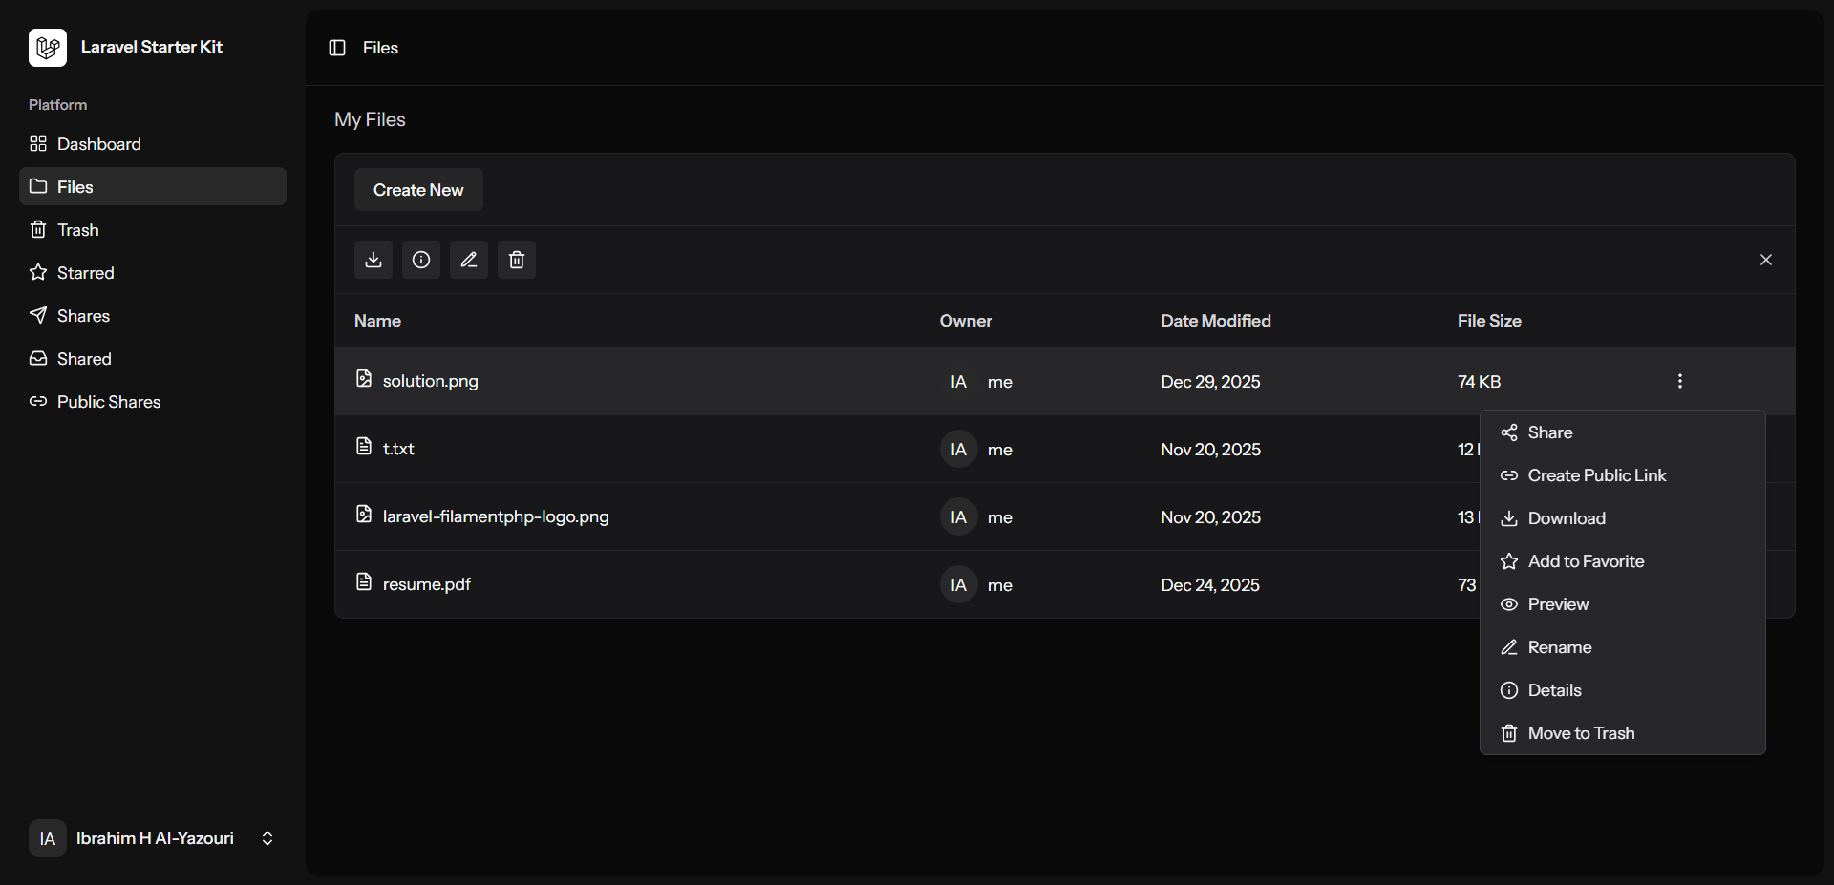Screen dimensions: 1834x885
Task: Choose Download from the context menu
Action: (1623, 518)
